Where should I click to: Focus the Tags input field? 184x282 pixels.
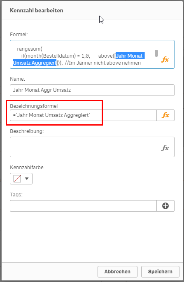point(83,206)
